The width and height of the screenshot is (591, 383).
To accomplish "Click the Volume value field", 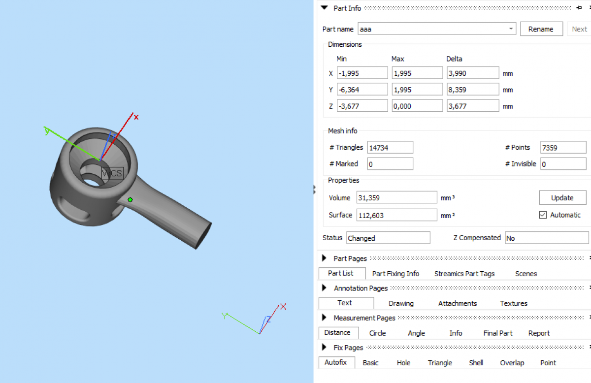I will (396, 198).
